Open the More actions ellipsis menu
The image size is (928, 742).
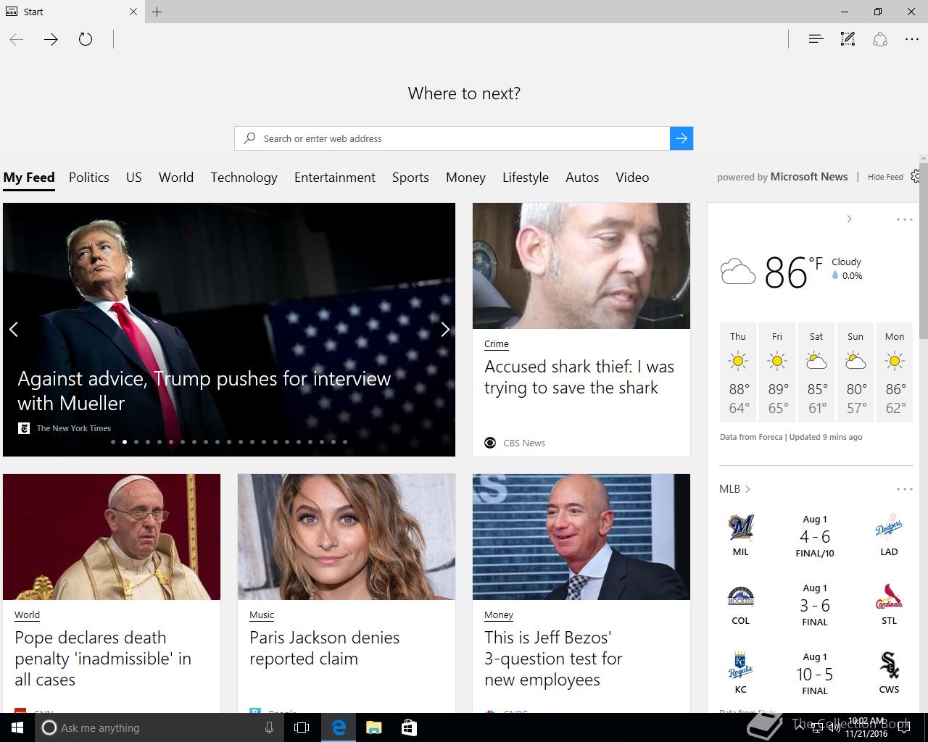(x=912, y=39)
